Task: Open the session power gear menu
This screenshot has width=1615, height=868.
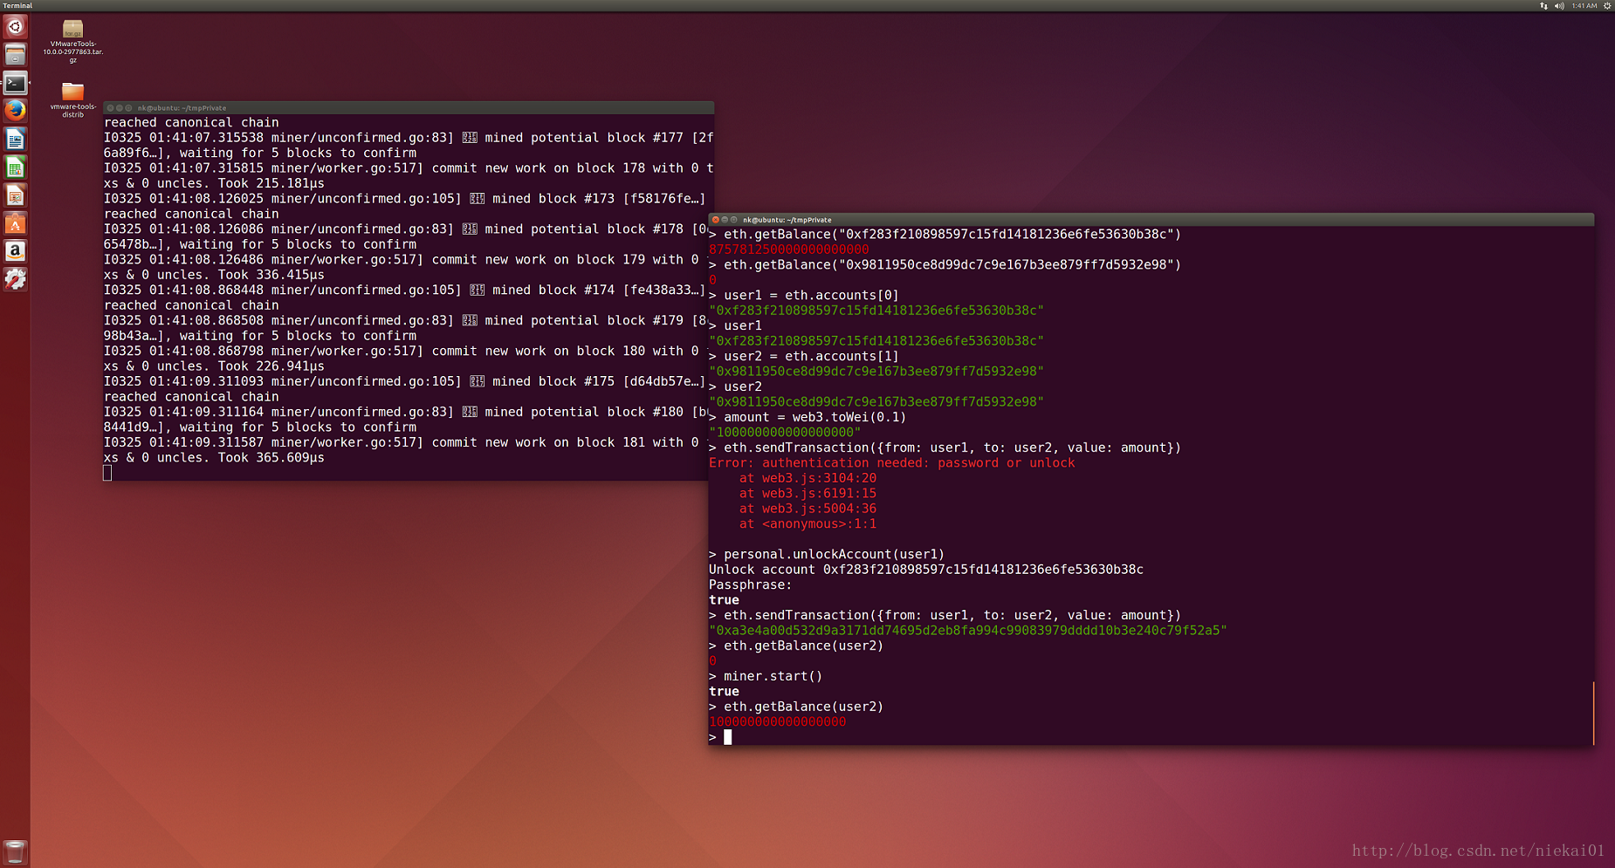Action: [x=1607, y=6]
